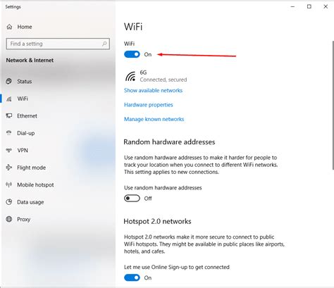Turn off the WiFi toggle
This screenshot has width=334, height=288.
[x=132, y=54]
